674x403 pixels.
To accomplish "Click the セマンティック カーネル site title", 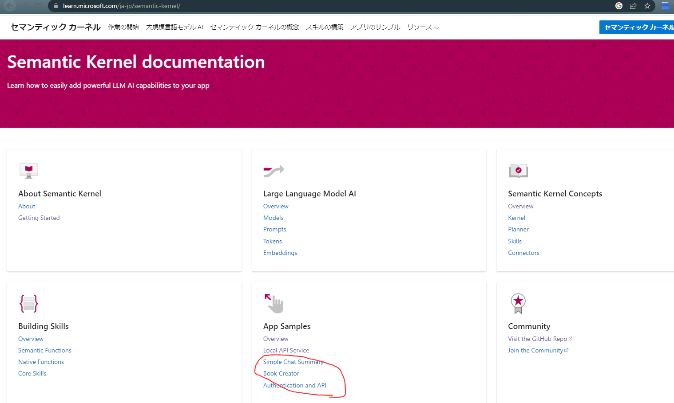I will 56,27.
